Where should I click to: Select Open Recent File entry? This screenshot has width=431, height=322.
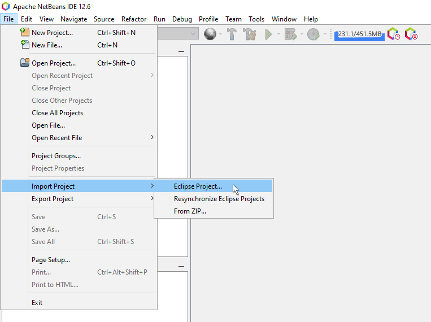(x=79, y=137)
